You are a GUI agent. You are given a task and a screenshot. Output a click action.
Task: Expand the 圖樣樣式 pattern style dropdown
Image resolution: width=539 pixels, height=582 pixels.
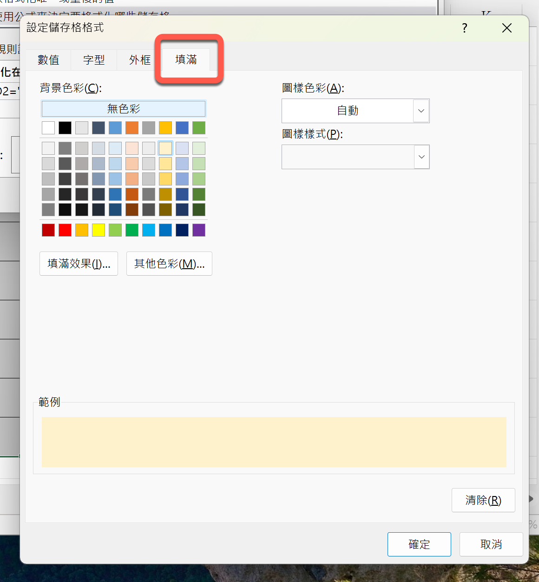click(x=421, y=157)
